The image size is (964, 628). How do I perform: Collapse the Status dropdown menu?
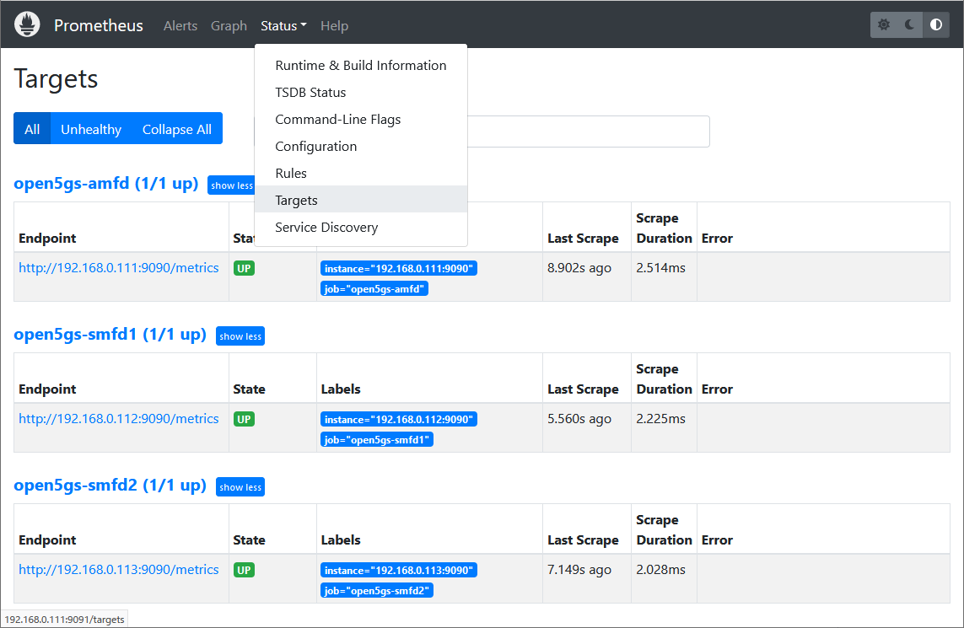pyautogui.click(x=283, y=26)
